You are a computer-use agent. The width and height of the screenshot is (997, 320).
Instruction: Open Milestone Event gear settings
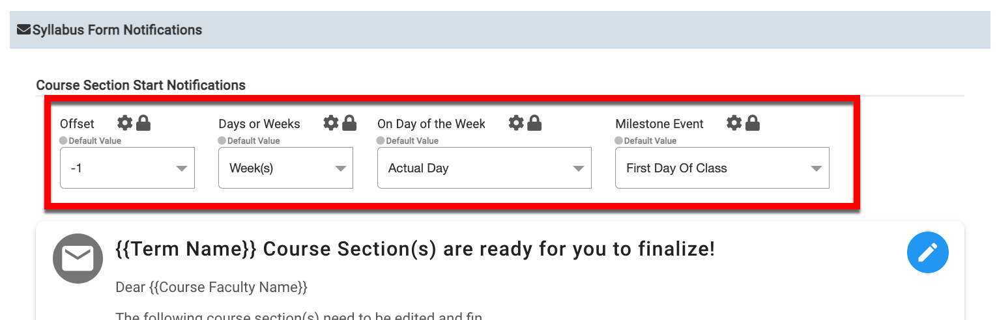click(x=734, y=122)
